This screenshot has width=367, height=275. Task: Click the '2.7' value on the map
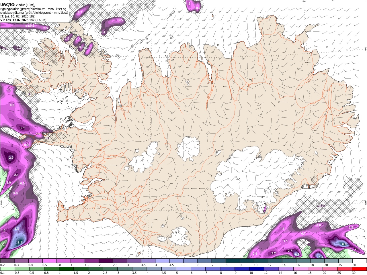[x=290, y=251]
